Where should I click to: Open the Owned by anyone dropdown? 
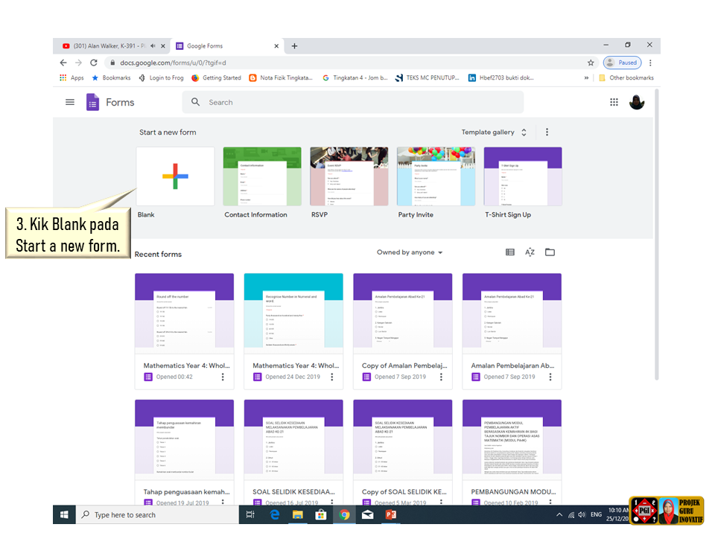point(410,252)
